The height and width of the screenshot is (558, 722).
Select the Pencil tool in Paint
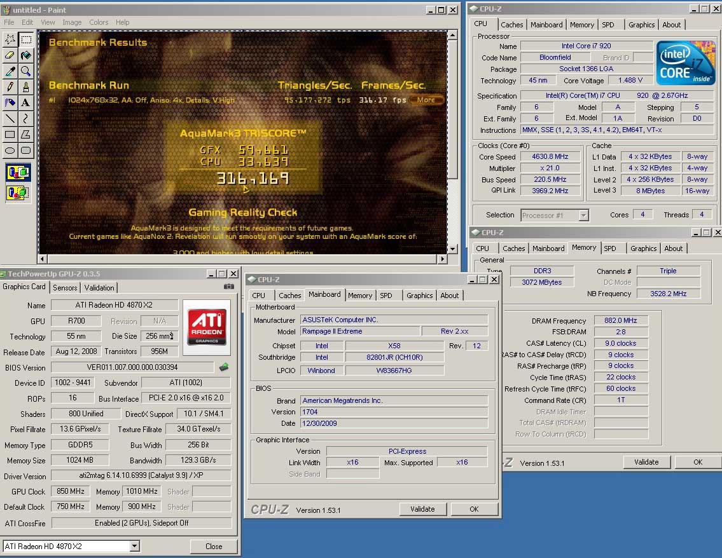[10, 86]
